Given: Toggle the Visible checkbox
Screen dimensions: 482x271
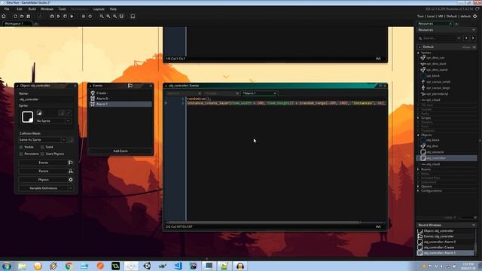Looking at the screenshot, I should click(x=21, y=148).
